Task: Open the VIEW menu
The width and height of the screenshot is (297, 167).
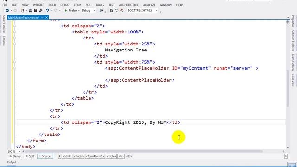Action: [x=25, y=5]
